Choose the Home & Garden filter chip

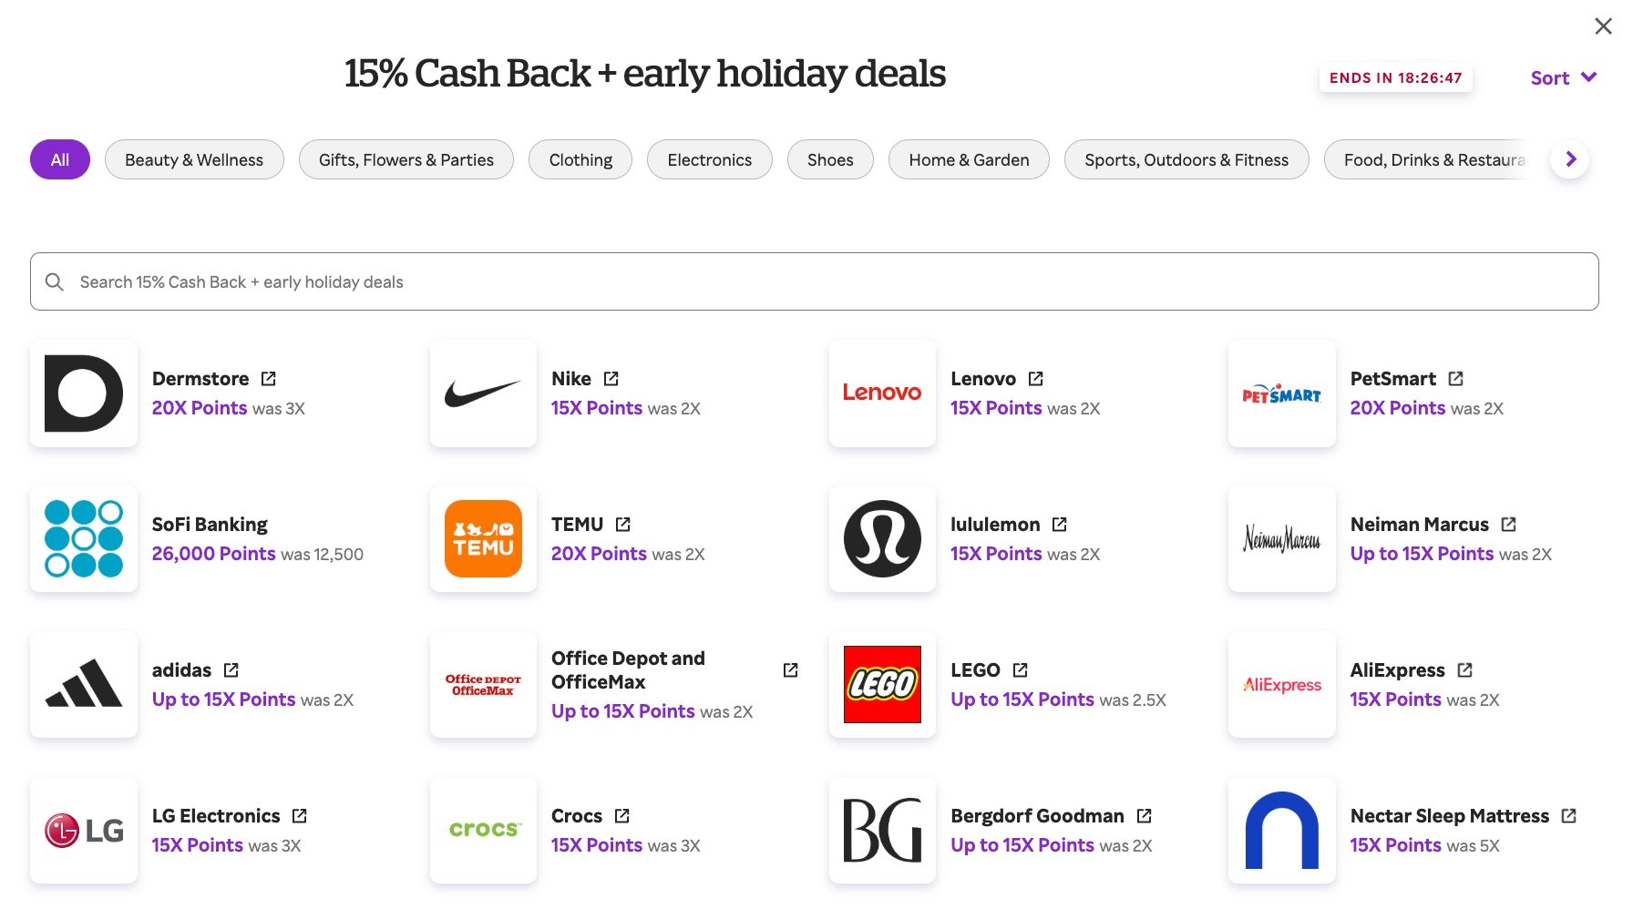[969, 160]
